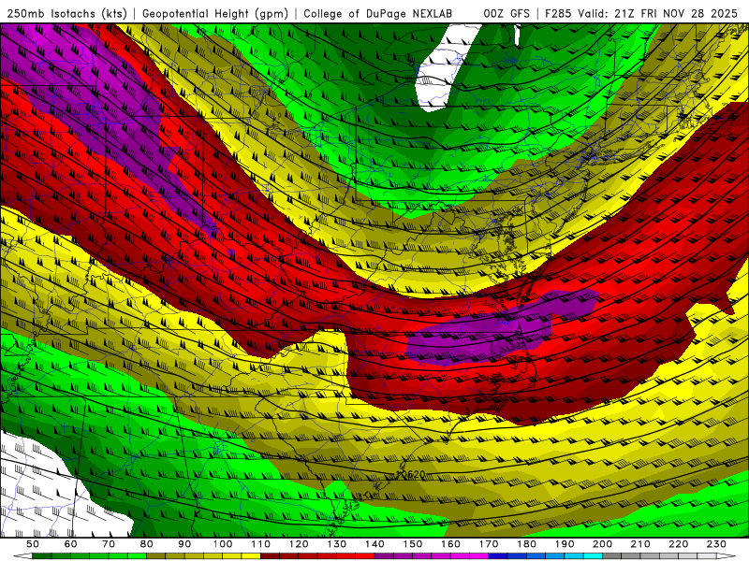Click the 150 value on the color scale

pyautogui.click(x=413, y=544)
